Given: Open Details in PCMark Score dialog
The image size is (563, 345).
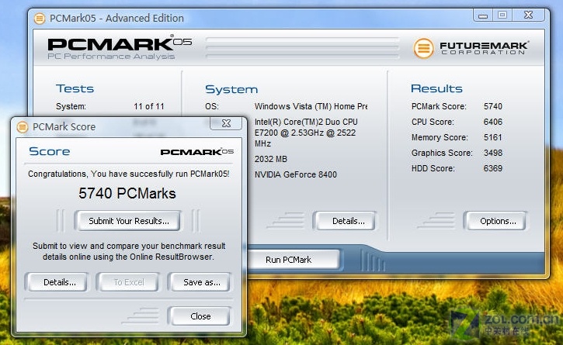Looking at the screenshot, I should tap(58, 282).
